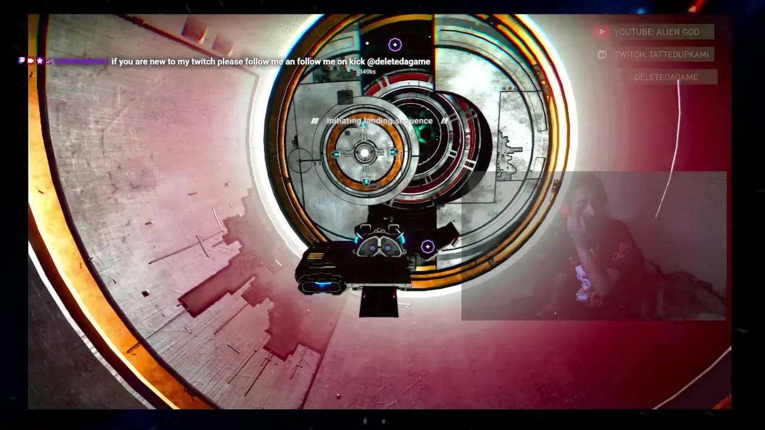This screenshot has width=765, height=430.
Task: Click the Twitch logo icon in overlay
Action: [602, 54]
